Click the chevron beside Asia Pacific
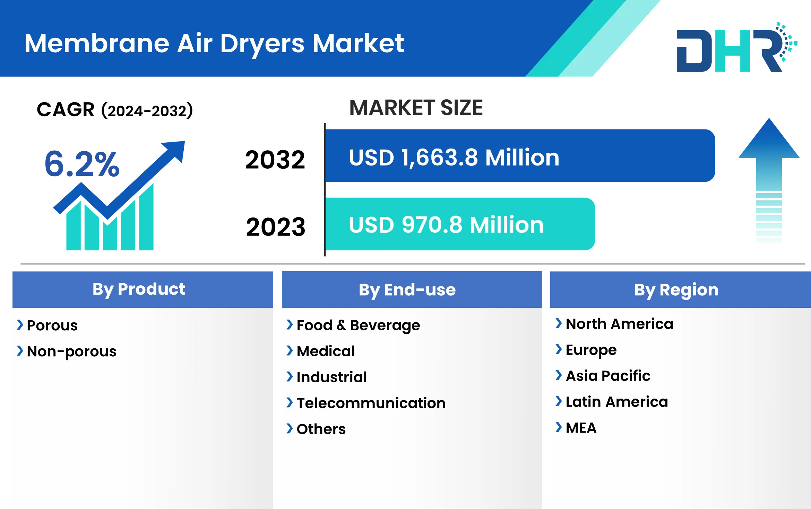Image resolution: width=811 pixels, height=509 pixels. click(559, 375)
